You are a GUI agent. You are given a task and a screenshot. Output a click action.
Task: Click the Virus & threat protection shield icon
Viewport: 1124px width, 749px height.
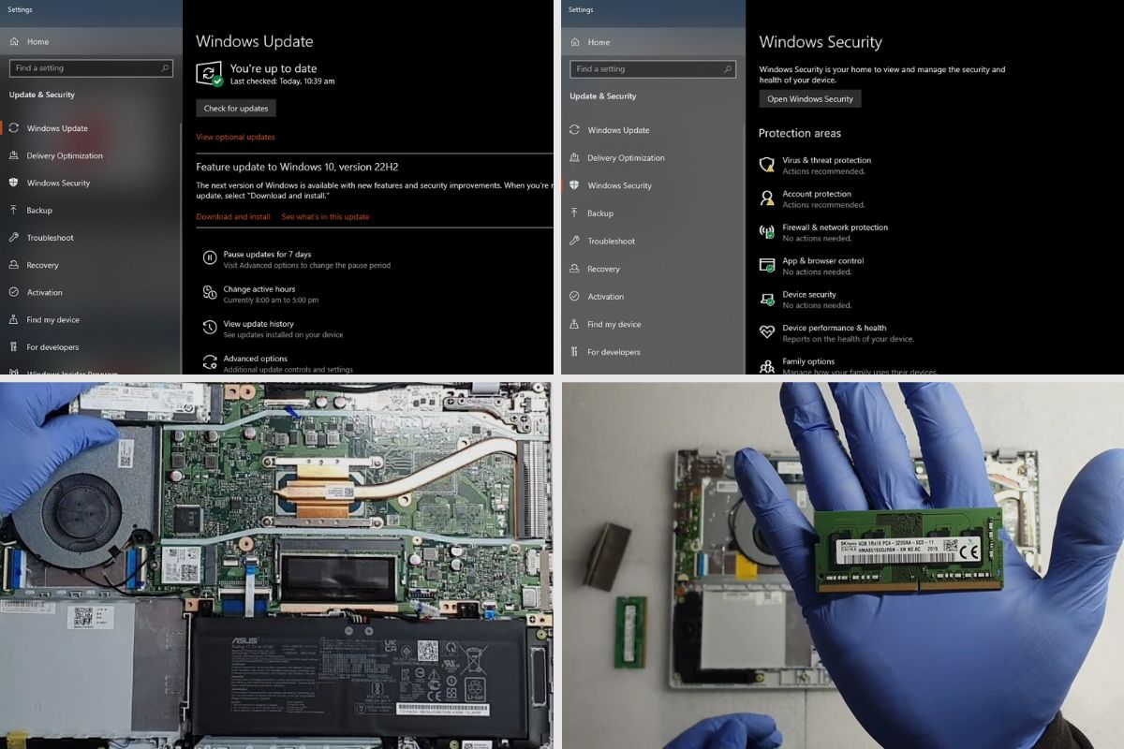[767, 165]
